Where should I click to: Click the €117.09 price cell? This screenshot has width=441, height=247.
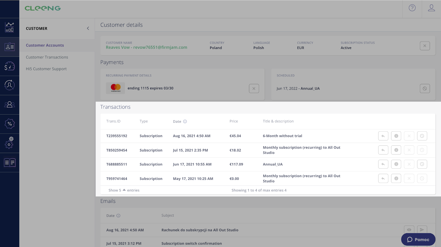pyautogui.click(x=236, y=164)
